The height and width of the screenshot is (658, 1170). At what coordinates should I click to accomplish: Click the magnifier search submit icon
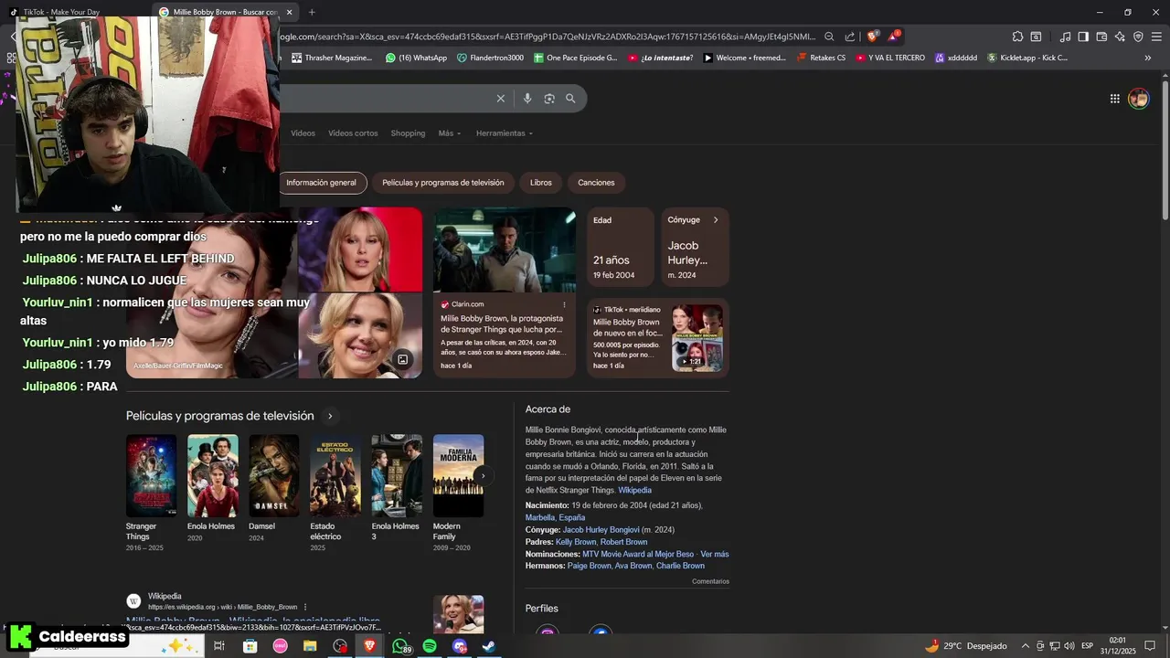point(570,99)
